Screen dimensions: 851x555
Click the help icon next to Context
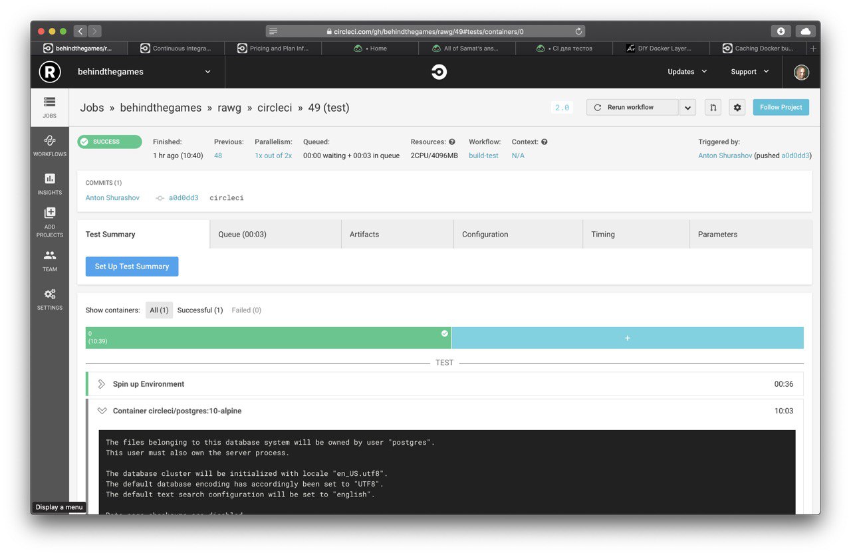point(545,142)
